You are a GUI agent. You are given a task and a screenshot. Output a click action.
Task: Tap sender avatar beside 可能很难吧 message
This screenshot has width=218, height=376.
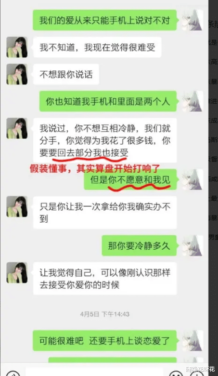coord(192,340)
